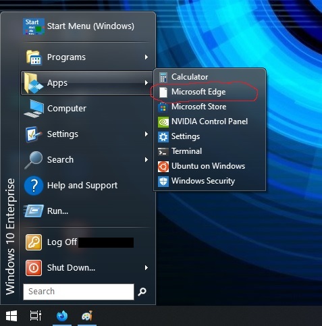Screen dimensions: 322x326
Task: Click the Settings label in main menu
Action: click(x=63, y=134)
